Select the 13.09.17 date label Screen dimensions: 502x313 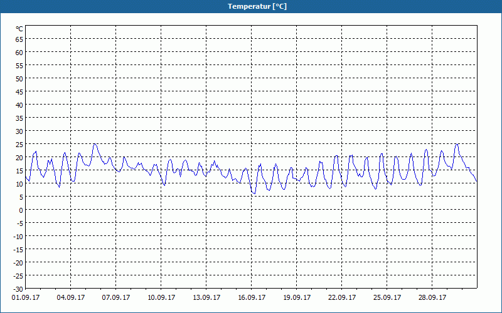tap(206, 297)
